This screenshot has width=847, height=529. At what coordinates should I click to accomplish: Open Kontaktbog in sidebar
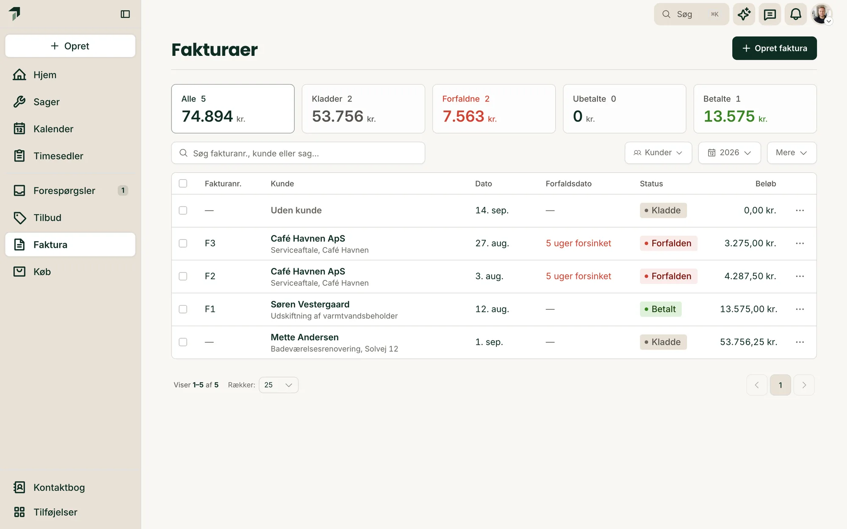[70, 488]
